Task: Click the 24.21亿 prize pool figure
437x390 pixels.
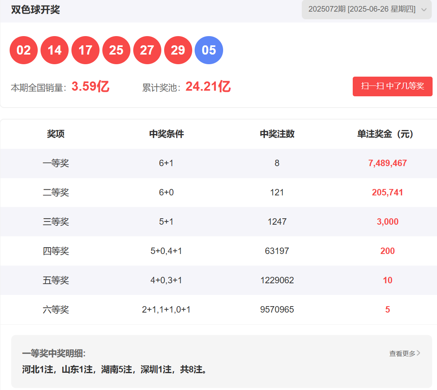Action: pyautogui.click(x=208, y=87)
